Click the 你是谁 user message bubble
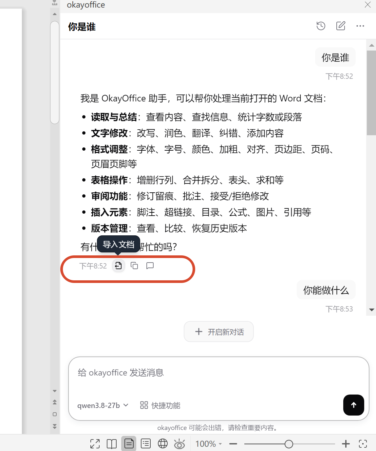 [x=335, y=57]
